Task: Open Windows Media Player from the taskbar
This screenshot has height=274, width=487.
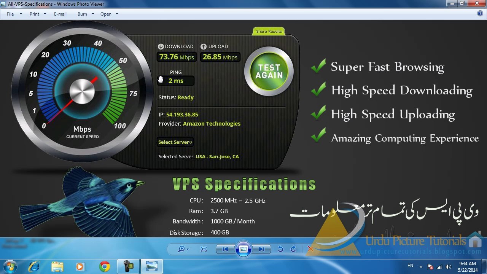Action: coord(80,266)
